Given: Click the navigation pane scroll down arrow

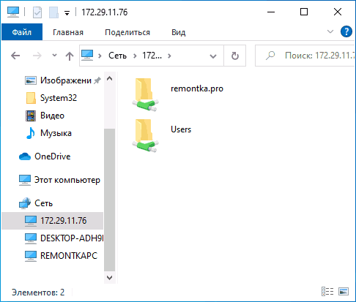Looking at the screenshot, I should tap(110, 278).
